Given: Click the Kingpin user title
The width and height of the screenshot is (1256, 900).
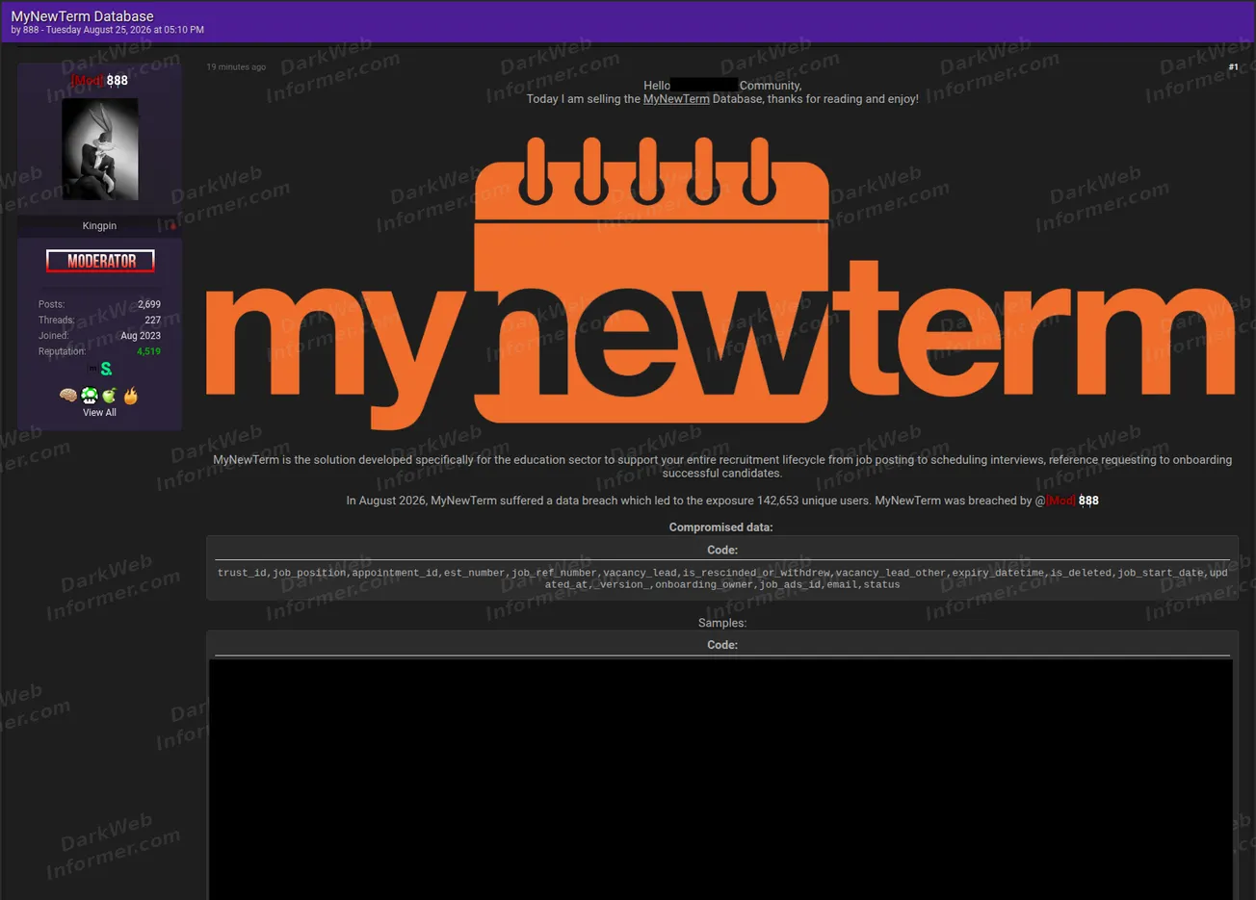Looking at the screenshot, I should tap(99, 226).
